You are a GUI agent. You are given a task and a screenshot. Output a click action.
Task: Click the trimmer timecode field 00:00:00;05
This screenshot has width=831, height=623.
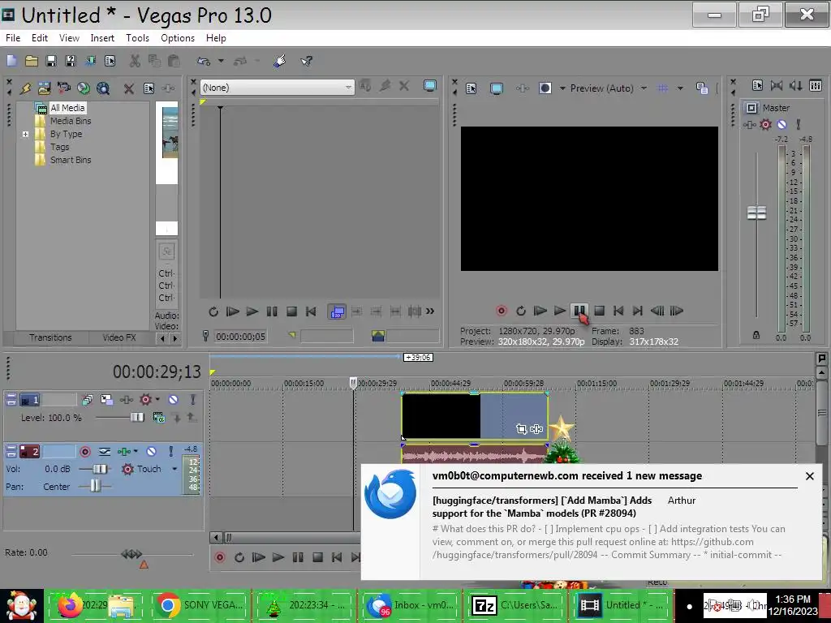[240, 337]
